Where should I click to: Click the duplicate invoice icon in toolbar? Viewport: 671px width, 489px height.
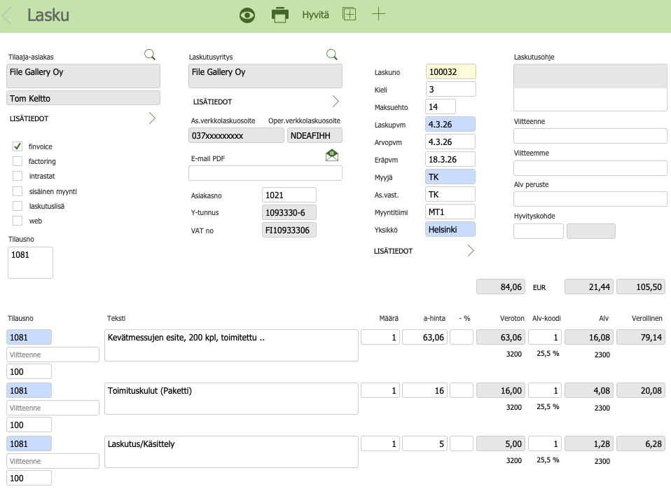349,14
